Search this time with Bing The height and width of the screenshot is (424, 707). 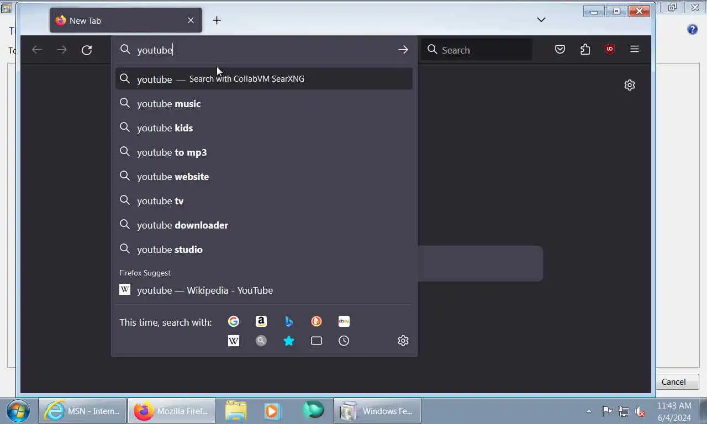[289, 321]
